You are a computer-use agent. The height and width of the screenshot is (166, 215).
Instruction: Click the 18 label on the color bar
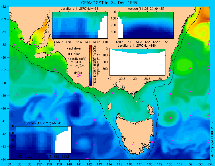[x=94, y=65]
